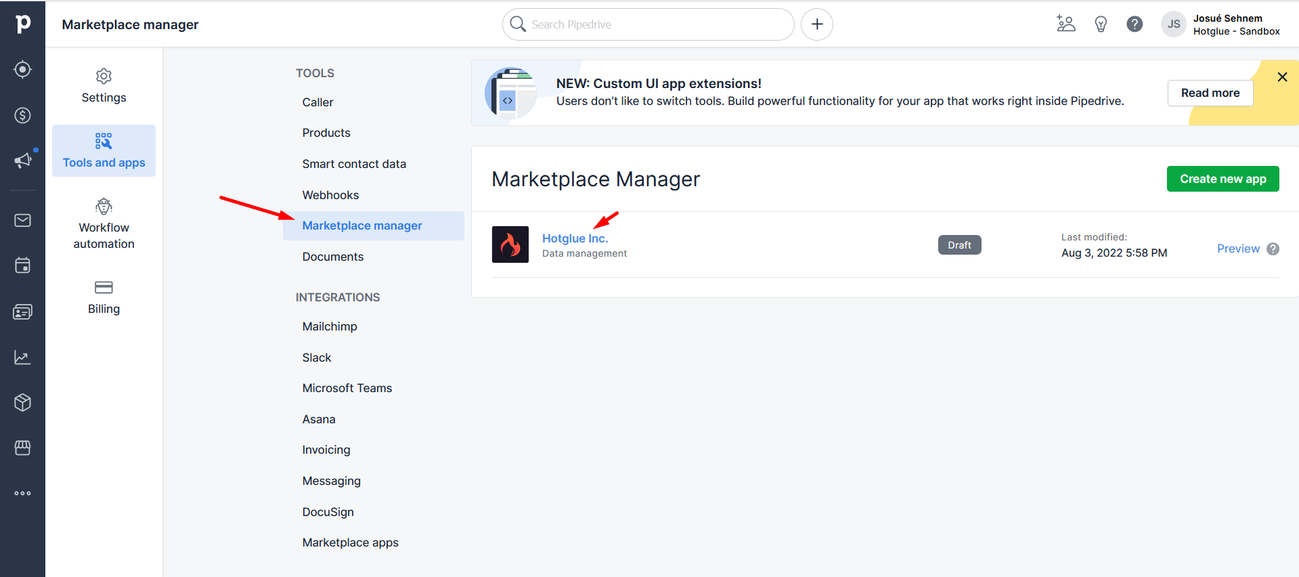Click the search magnifier icon

pyautogui.click(x=518, y=24)
